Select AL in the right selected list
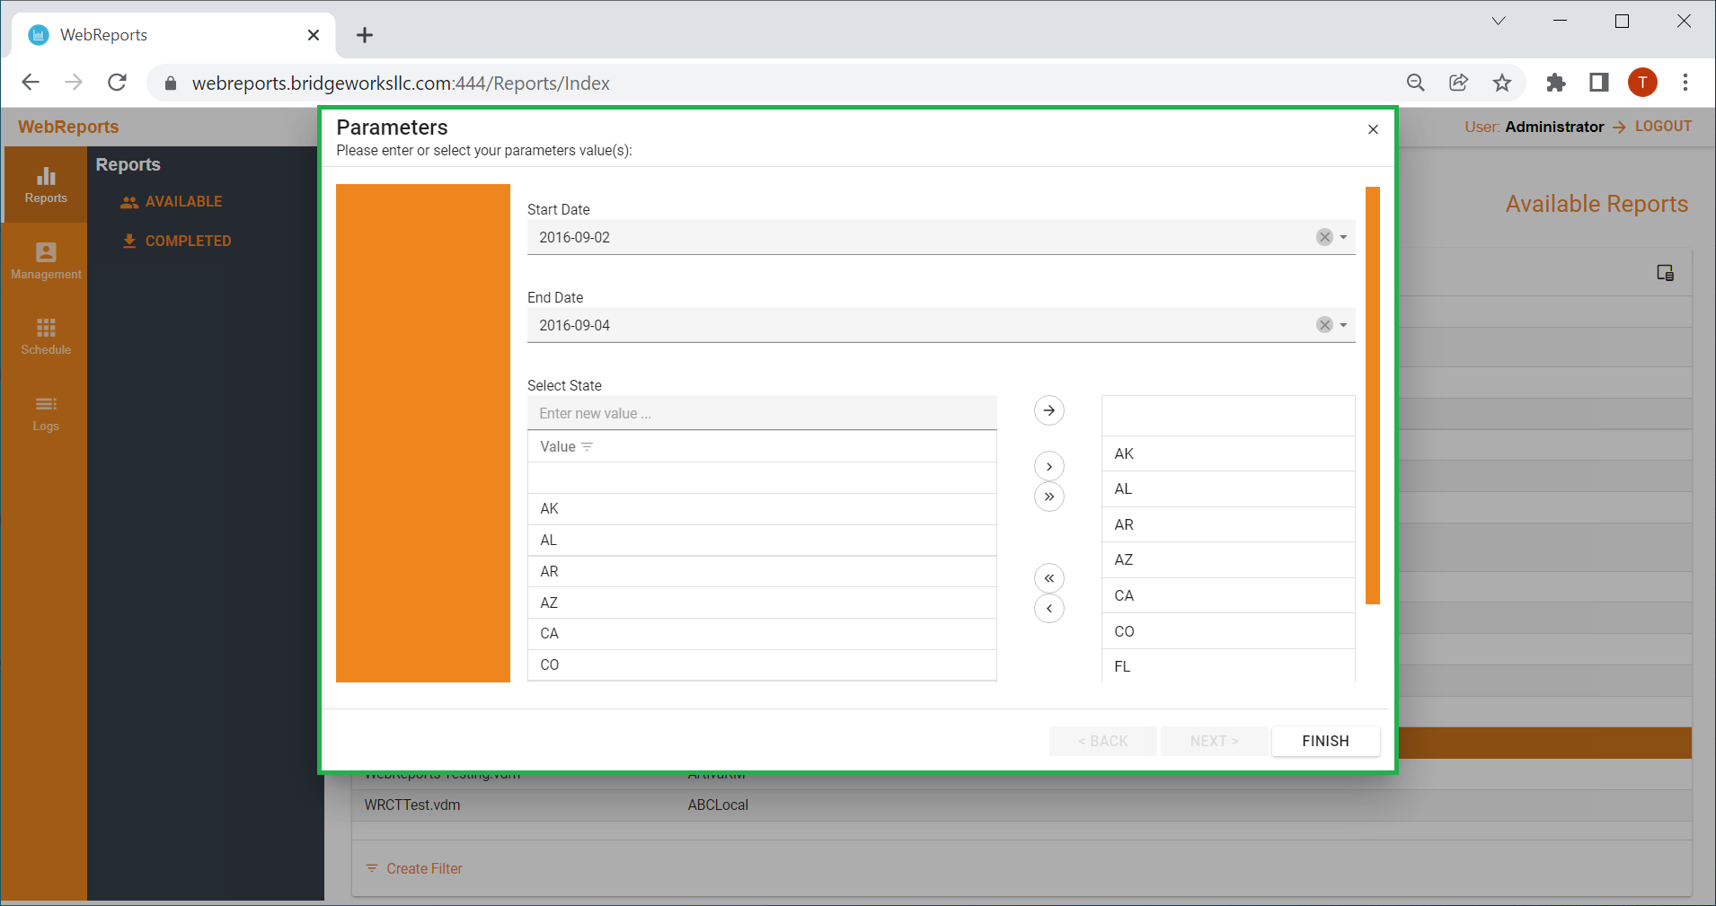This screenshot has width=1716, height=906. click(1228, 488)
